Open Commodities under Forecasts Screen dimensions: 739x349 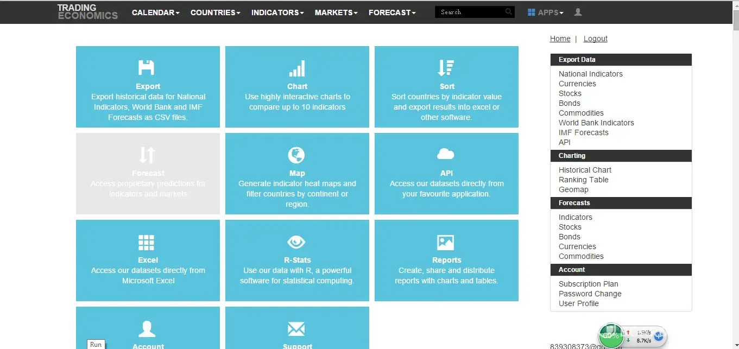pos(581,256)
